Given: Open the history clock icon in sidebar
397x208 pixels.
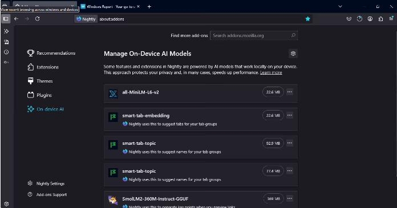Looking at the screenshot, I should coord(6,52).
